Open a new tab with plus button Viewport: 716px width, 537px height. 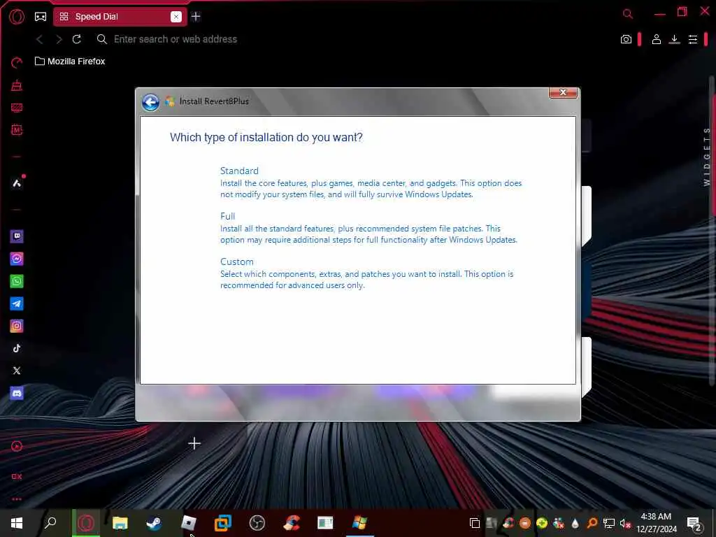(196, 17)
